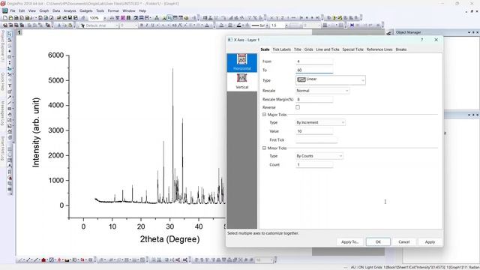Viewport: 480px width, 270px height.
Task: Select the Scale tab
Action: click(x=265, y=49)
